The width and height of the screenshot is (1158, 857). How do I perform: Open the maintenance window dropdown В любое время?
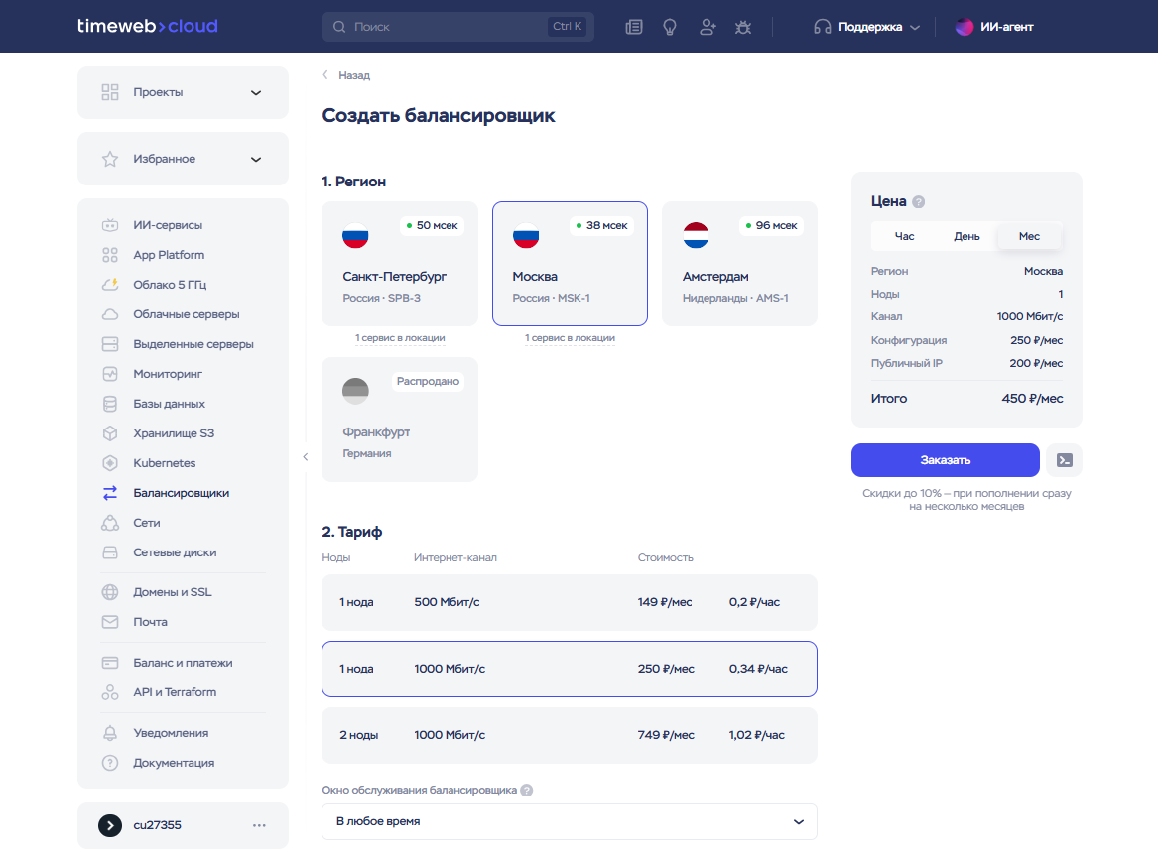tap(570, 821)
